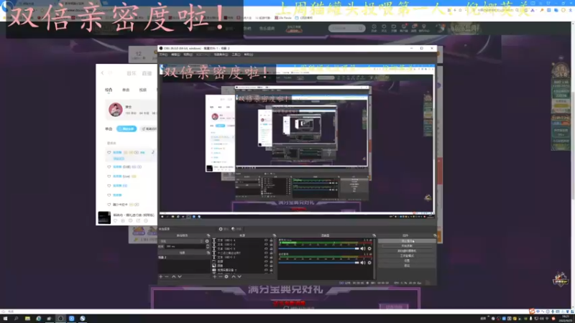Image resolution: width=575 pixels, height=323 pixels.
Task: Toggle visibility of source 文本 (GDI+) 5
Action: coord(266,249)
